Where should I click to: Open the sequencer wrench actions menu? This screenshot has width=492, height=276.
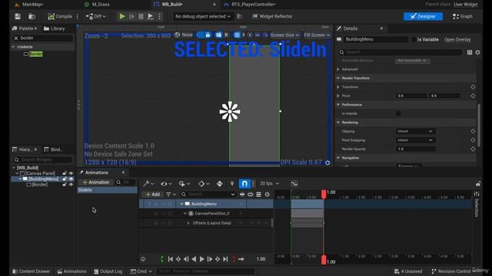148,184
